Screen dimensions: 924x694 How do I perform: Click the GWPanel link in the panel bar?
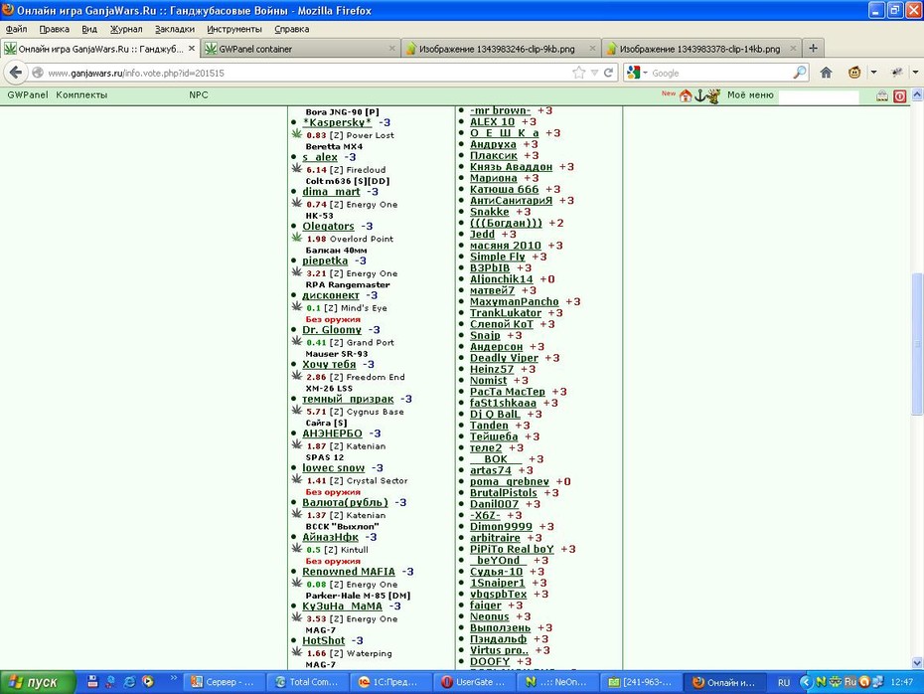click(27, 94)
